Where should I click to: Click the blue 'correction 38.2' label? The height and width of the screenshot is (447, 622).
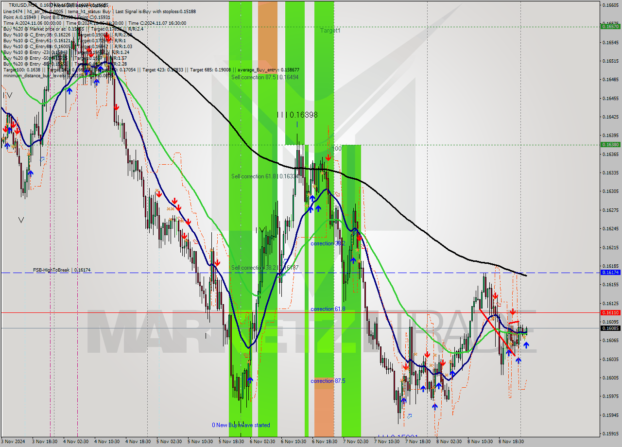point(328,243)
